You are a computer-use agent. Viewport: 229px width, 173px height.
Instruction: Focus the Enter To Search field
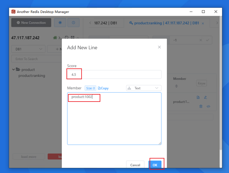click(x=37, y=59)
